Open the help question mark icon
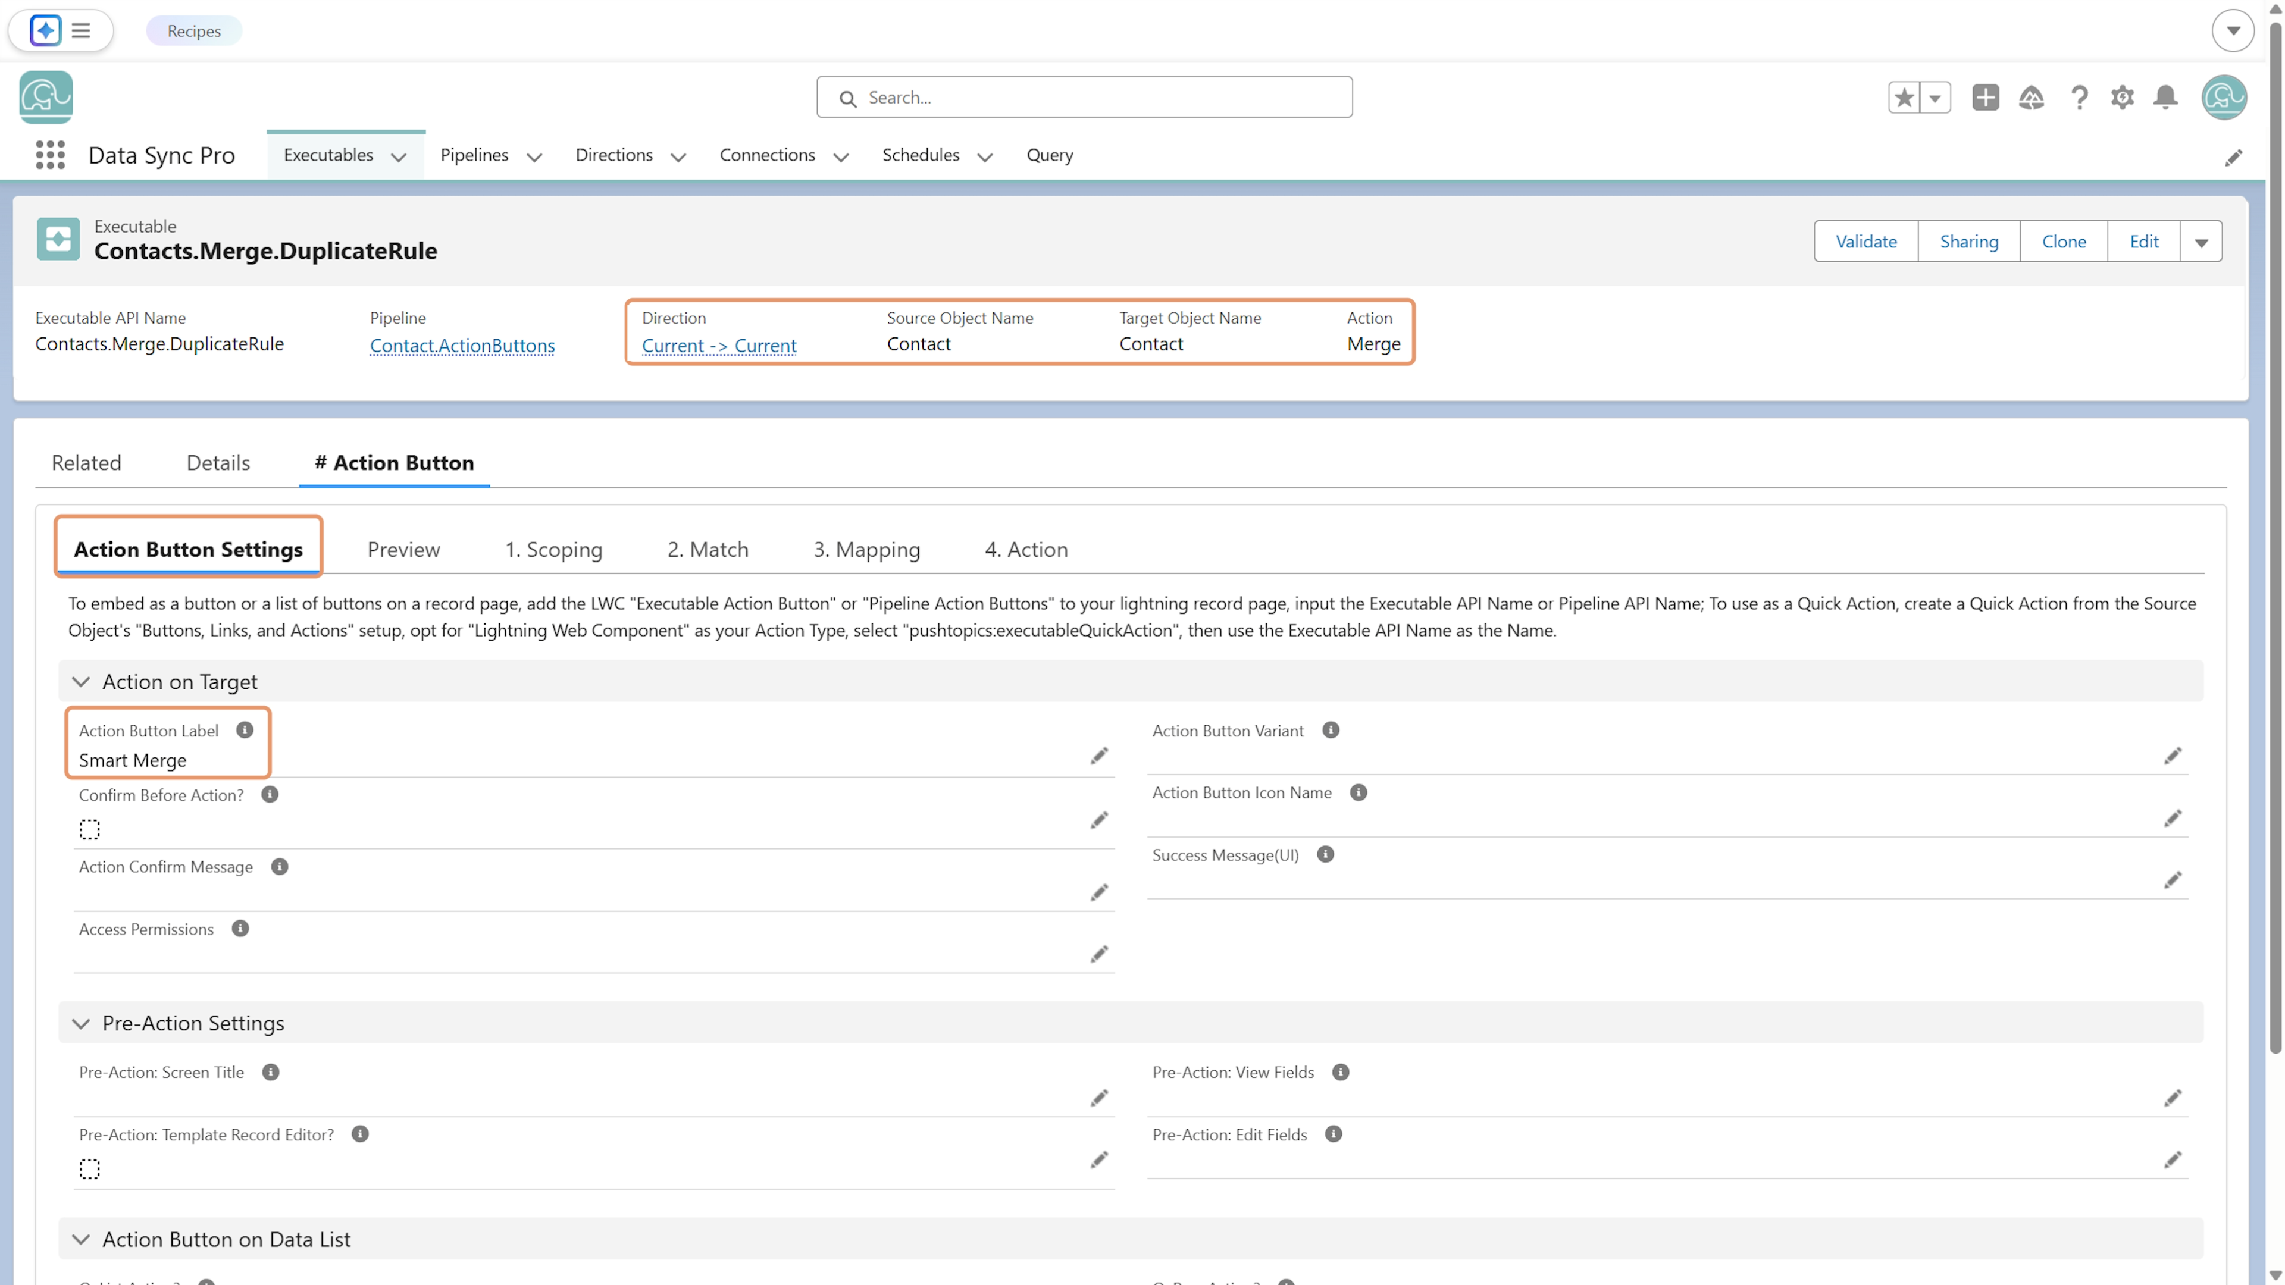 (2079, 98)
